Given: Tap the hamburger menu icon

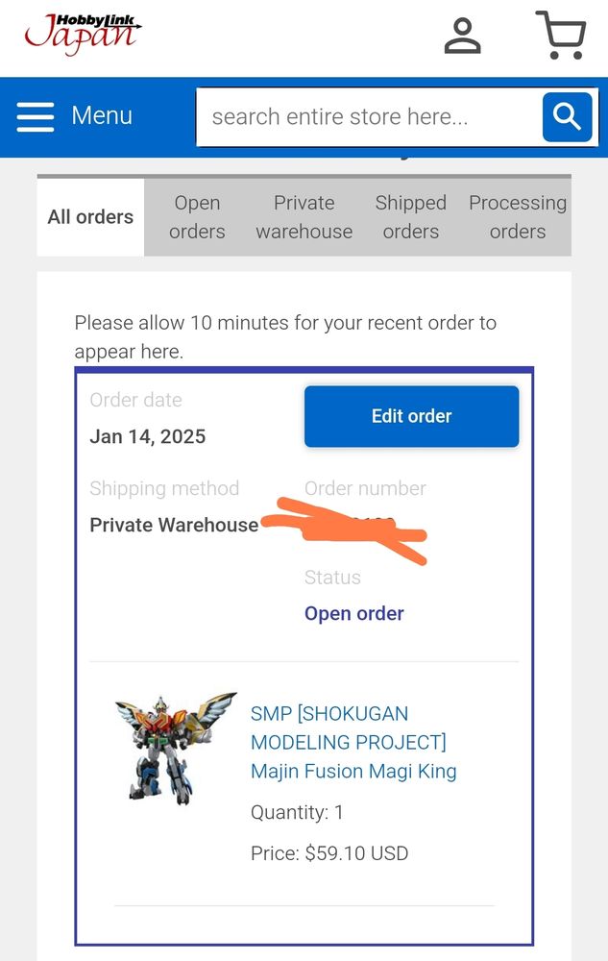Looking at the screenshot, I should coord(36,116).
